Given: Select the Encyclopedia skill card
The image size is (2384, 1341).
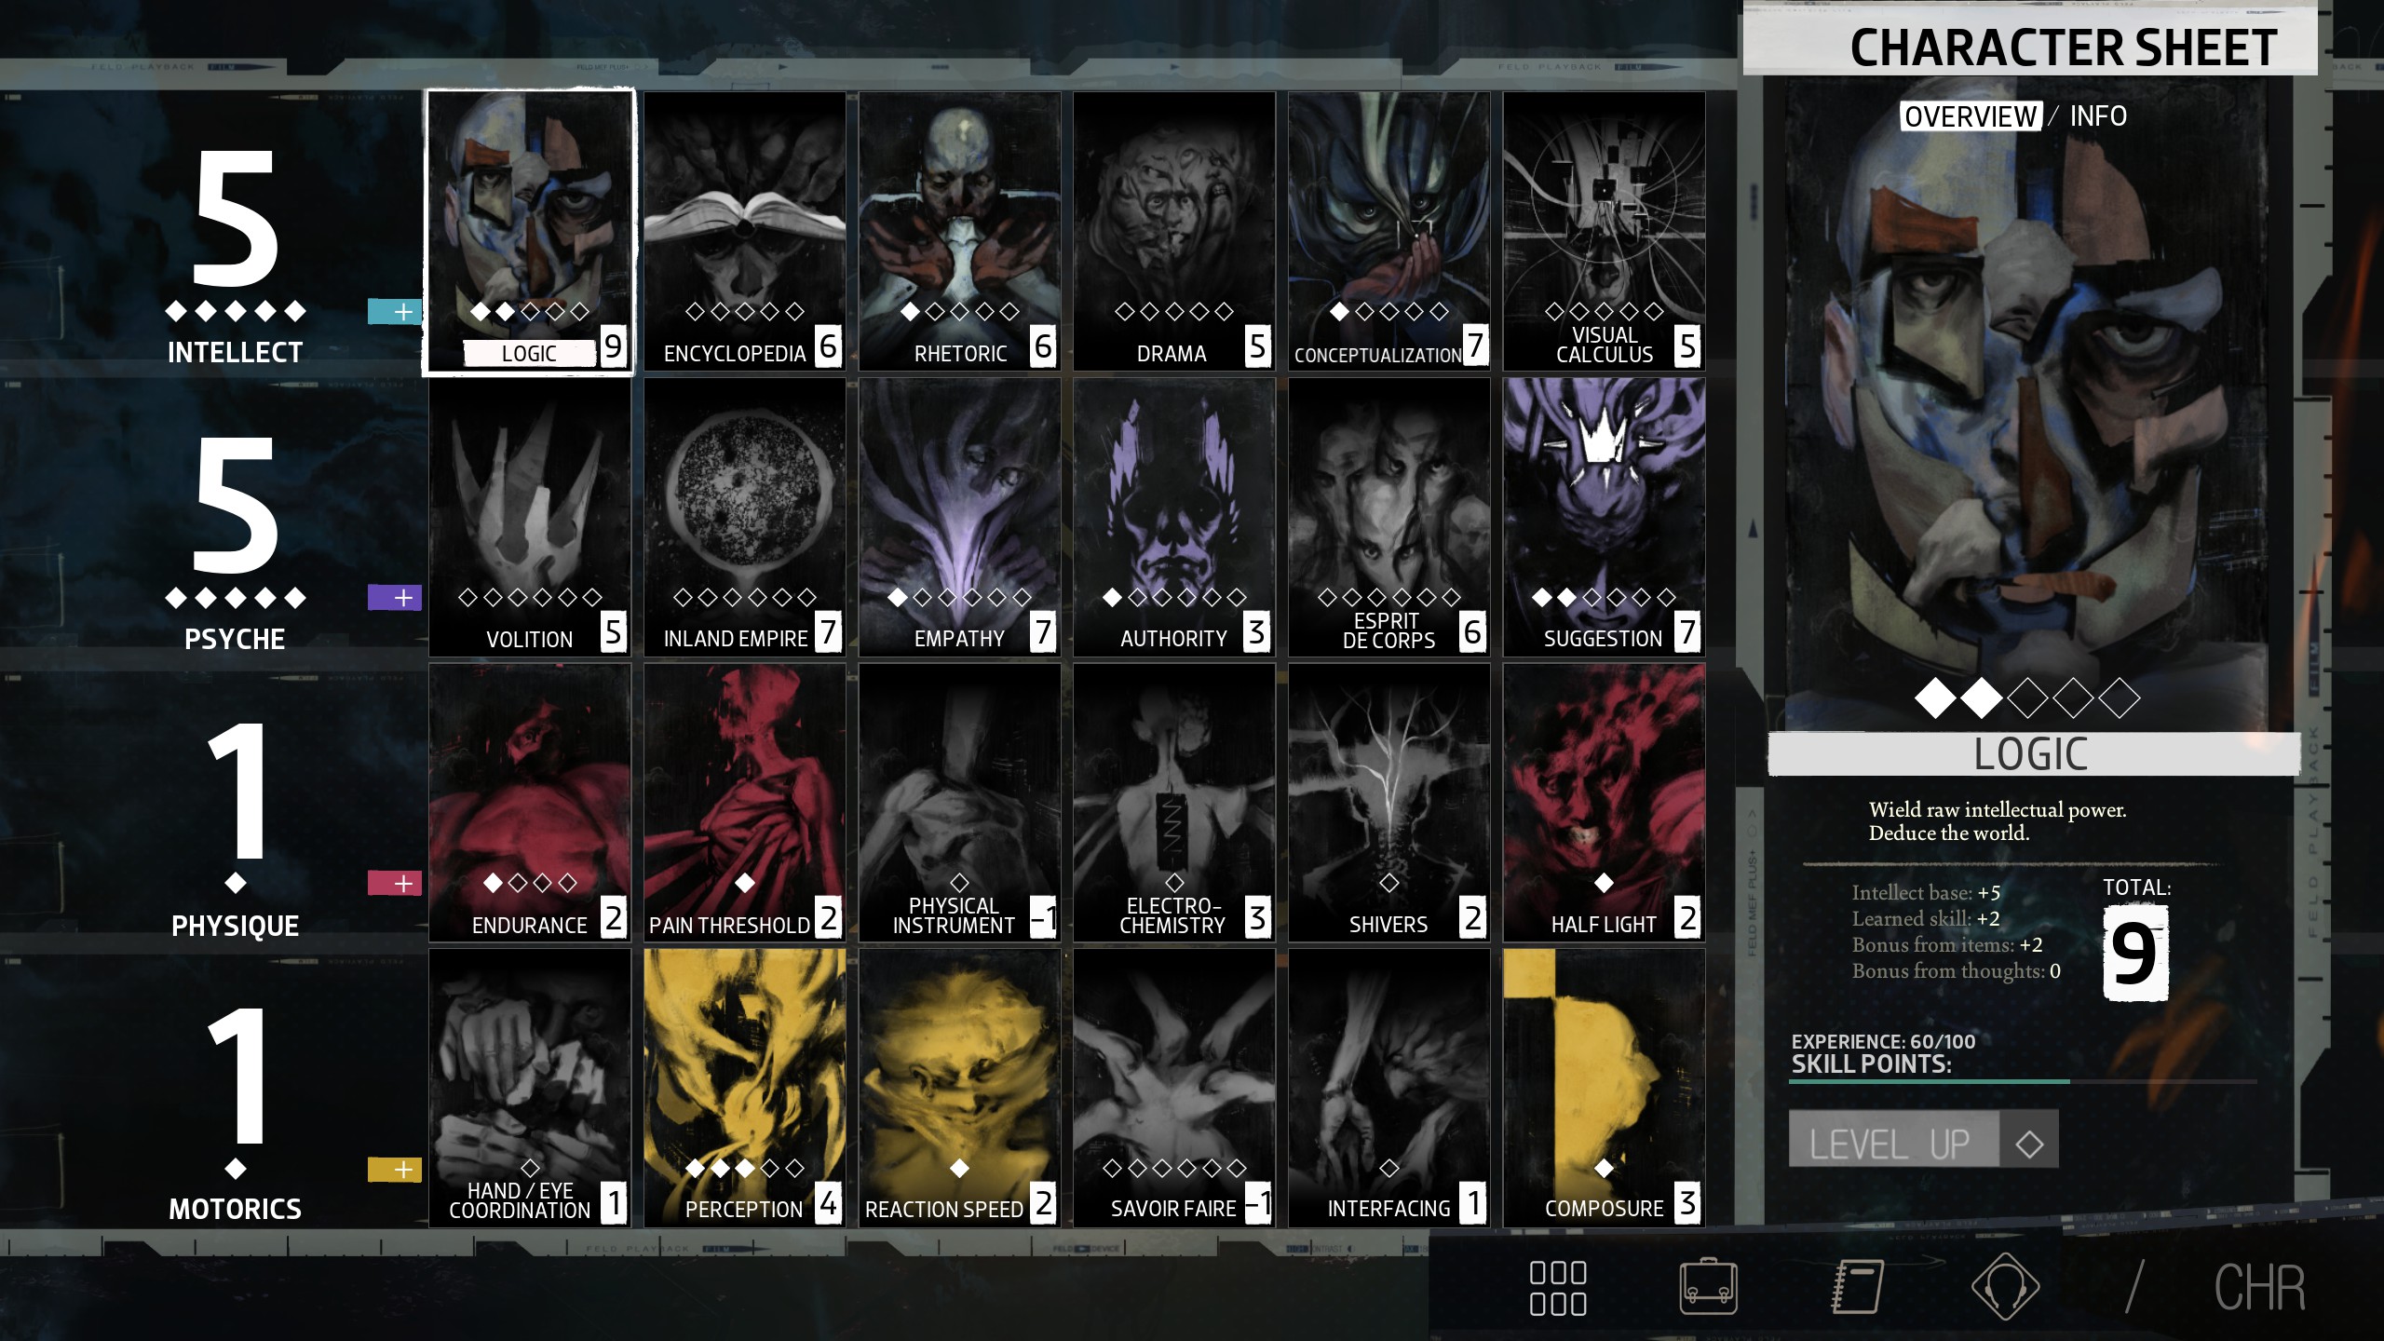Looking at the screenshot, I should point(744,232).
